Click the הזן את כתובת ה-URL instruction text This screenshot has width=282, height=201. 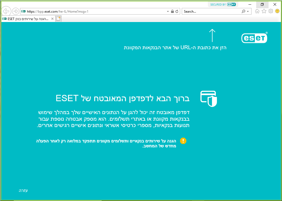tap(175, 48)
